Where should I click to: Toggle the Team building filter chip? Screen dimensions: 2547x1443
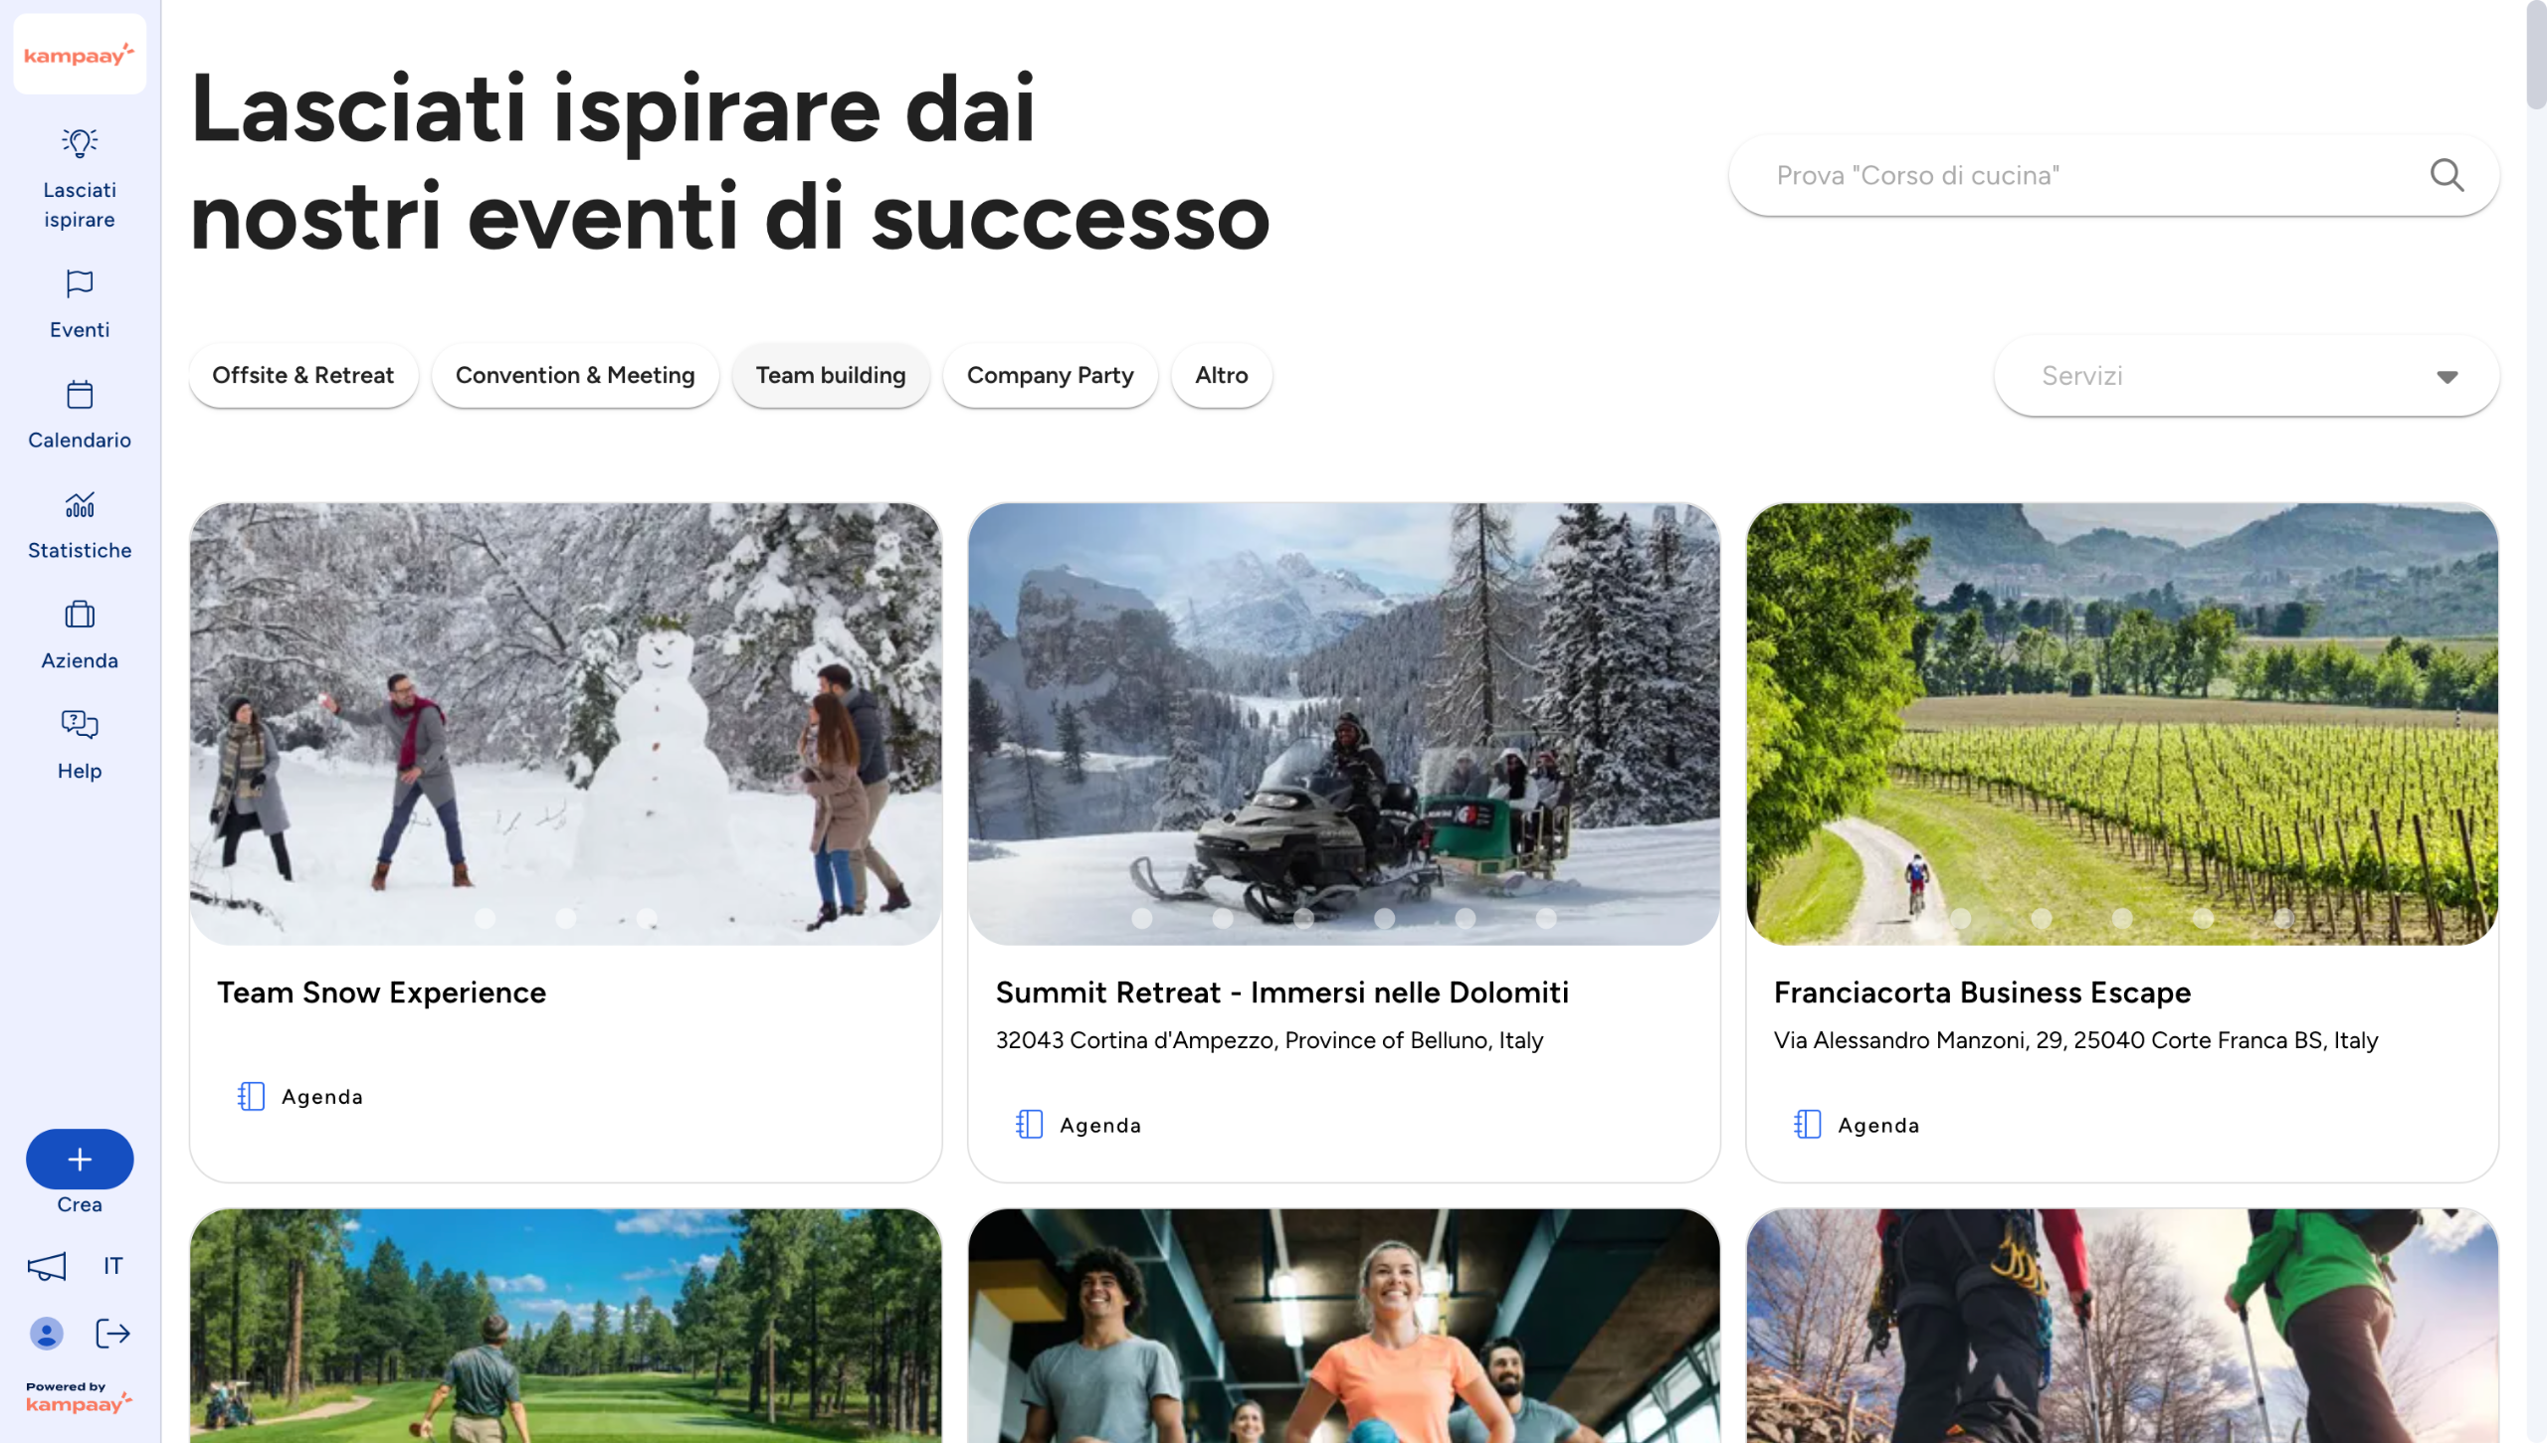[831, 376]
